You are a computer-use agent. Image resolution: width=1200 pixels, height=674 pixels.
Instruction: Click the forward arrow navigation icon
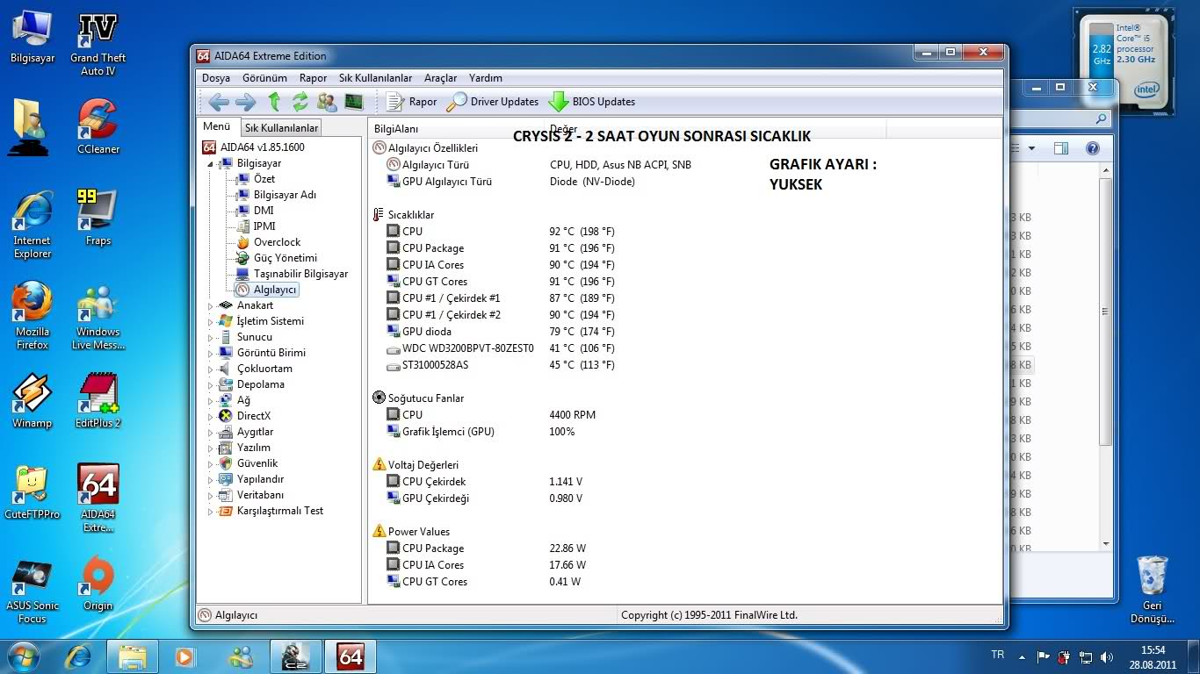[x=245, y=102]
